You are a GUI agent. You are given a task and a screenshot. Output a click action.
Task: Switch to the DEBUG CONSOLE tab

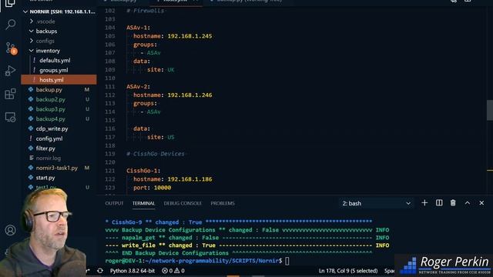[183, 203]
